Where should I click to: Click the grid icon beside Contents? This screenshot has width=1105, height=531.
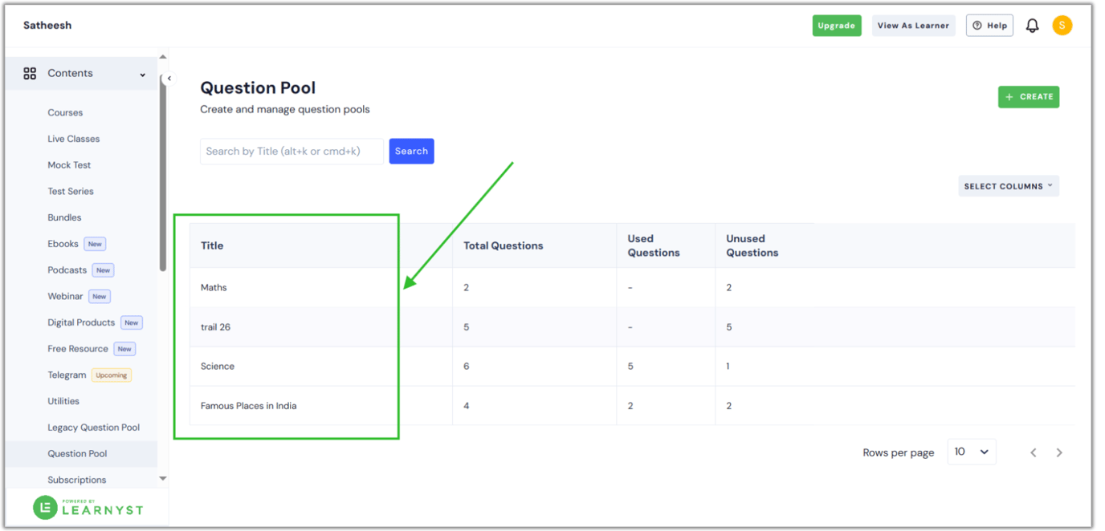pyautogui.click(x=30, y=73)
